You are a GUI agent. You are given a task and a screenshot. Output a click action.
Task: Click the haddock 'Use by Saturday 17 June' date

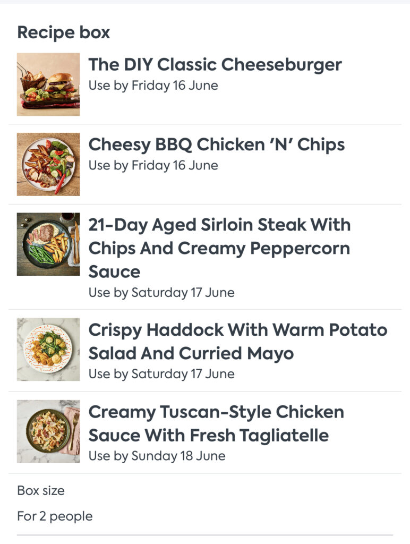point(161,374)
